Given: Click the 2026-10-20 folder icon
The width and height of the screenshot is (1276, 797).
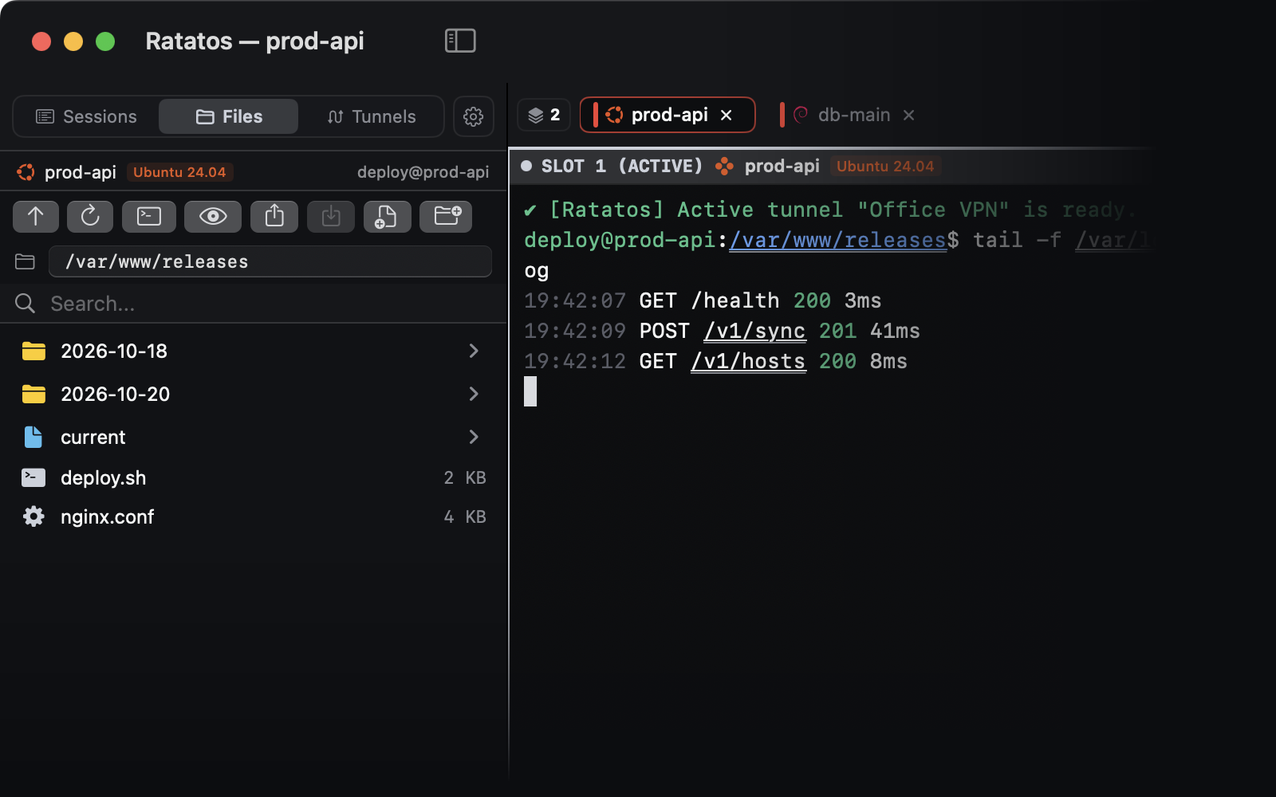Looking at the screenshot, I should [x=33, y=394].
